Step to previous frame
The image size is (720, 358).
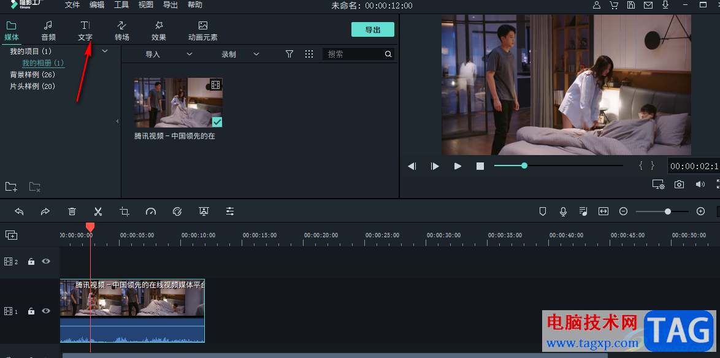point(412,166)
